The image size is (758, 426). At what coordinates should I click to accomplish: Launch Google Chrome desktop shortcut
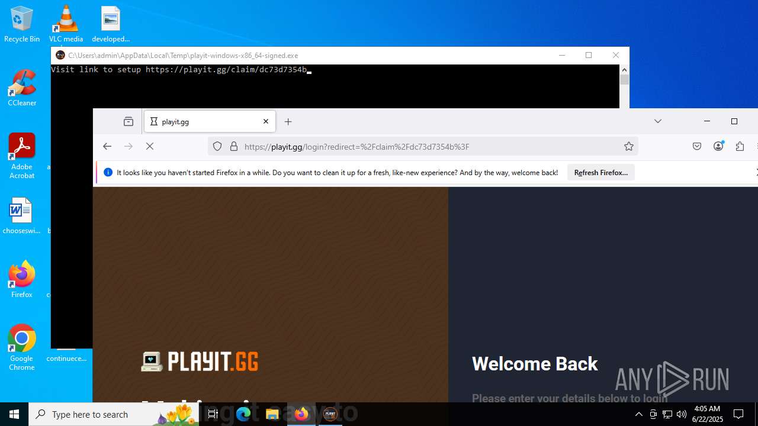[22, 348]
